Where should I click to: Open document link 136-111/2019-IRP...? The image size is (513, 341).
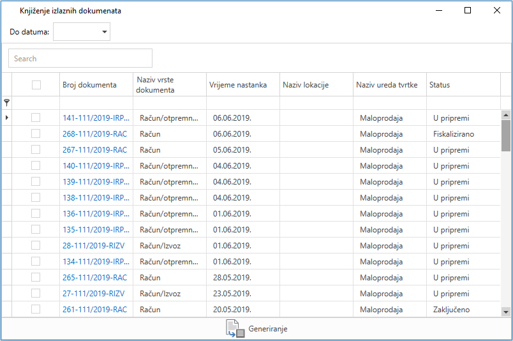pyautogui.click(x=96, y=214)
